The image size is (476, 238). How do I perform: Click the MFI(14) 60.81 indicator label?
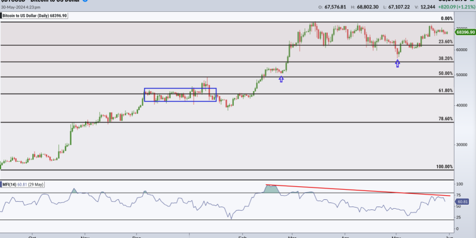pyautogui.click(x=23, y=184)
